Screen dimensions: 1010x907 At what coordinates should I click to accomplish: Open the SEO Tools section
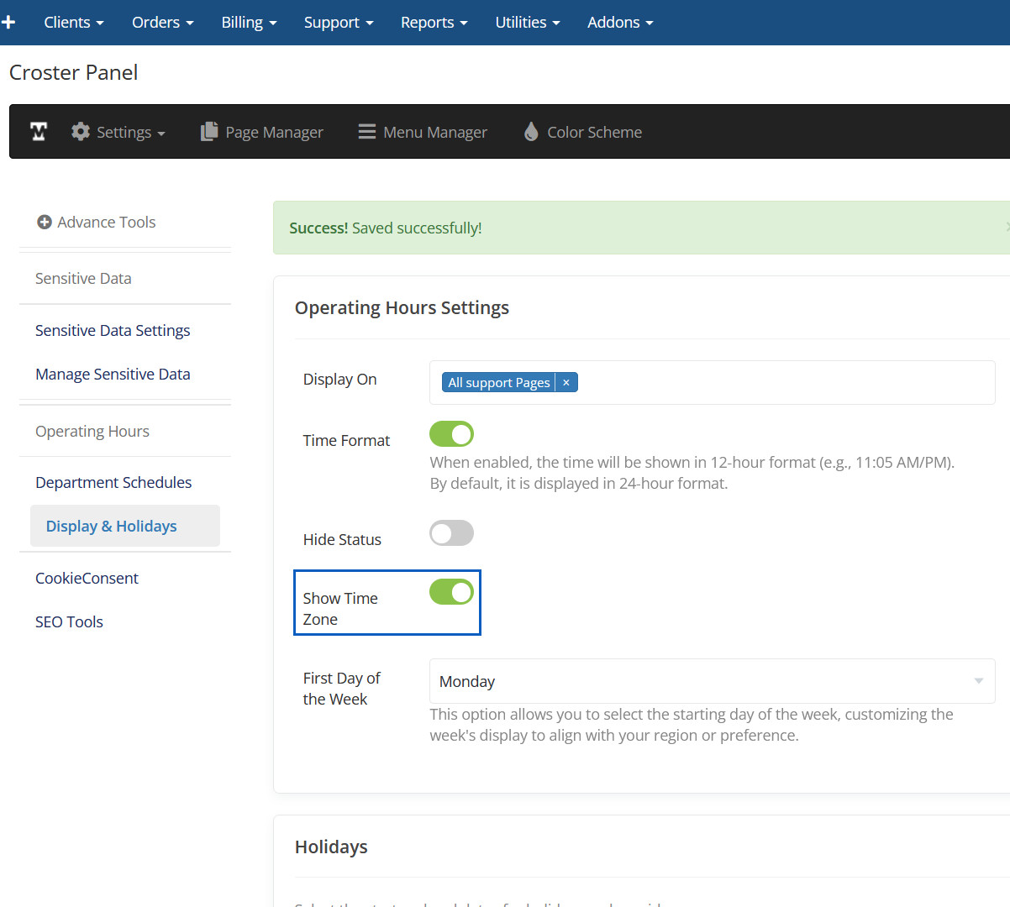(69, 622)
